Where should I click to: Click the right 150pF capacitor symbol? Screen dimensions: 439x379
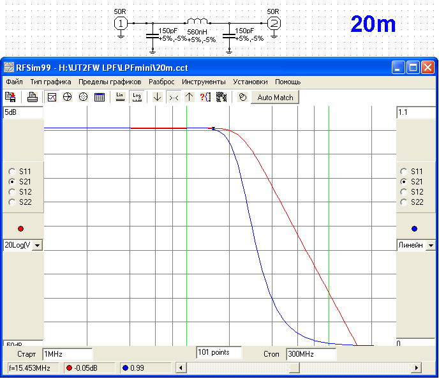229,36
